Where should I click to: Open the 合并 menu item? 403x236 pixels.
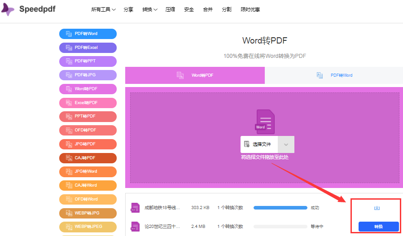pos(208,9)
